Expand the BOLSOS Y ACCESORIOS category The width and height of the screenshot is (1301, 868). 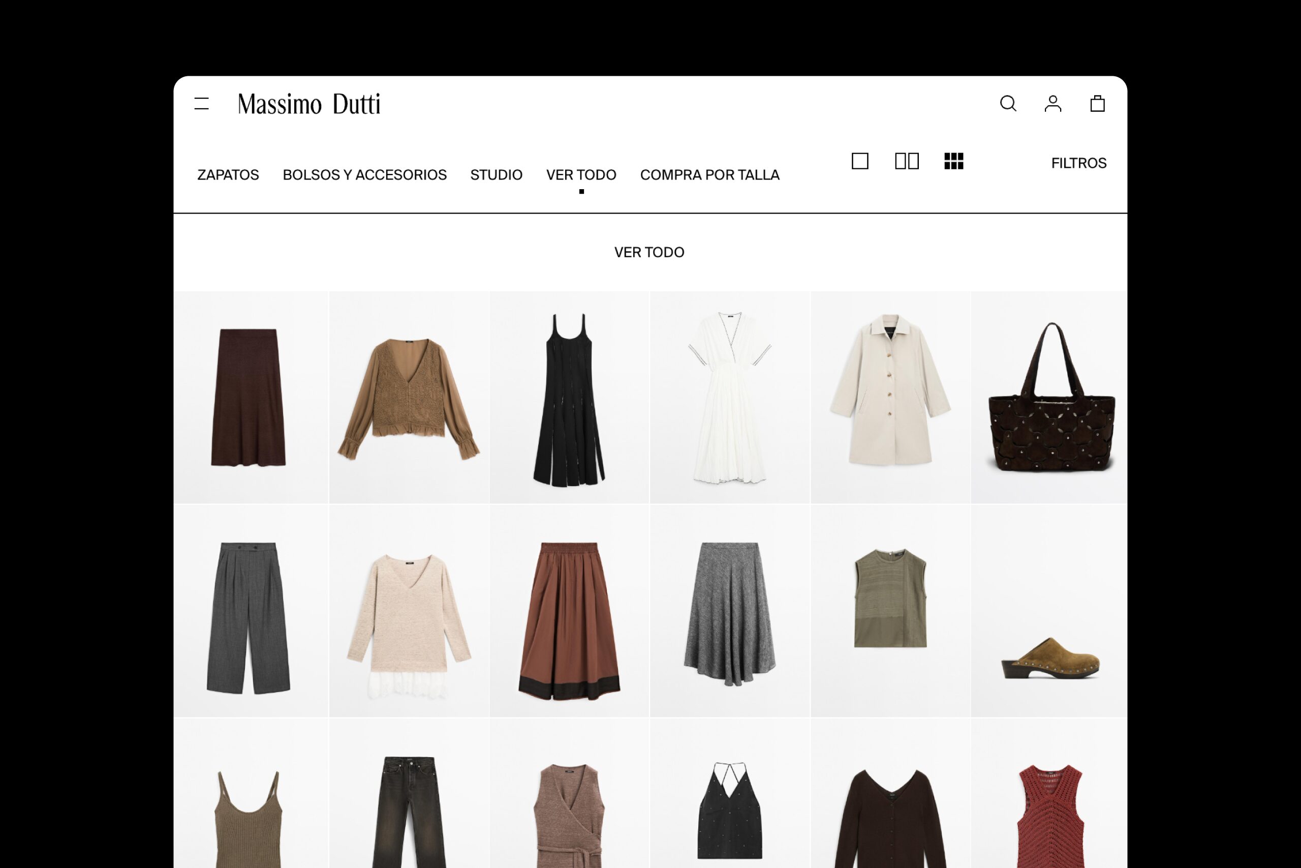click(x=364, y=175)
